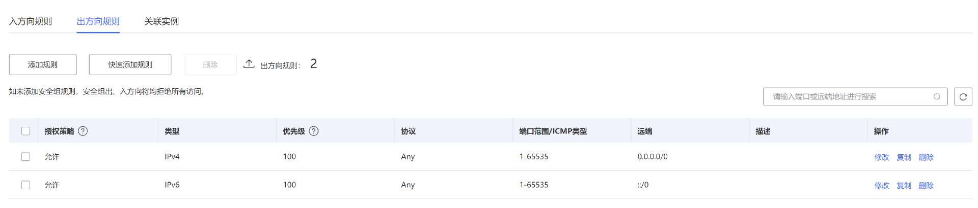Image resolution: width=978 pixels, height=208 pixels.
Task: Check the IPv4 rule row checkbox
Action: coord(25,157)
